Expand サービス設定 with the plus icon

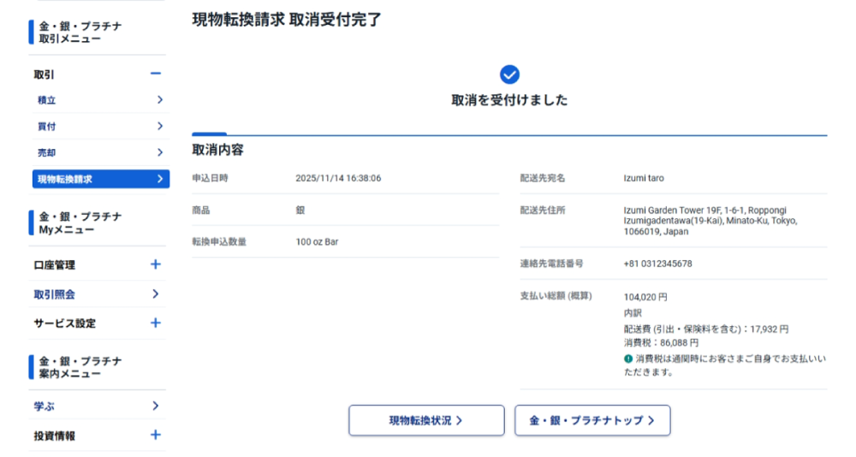tap(156, 323)
